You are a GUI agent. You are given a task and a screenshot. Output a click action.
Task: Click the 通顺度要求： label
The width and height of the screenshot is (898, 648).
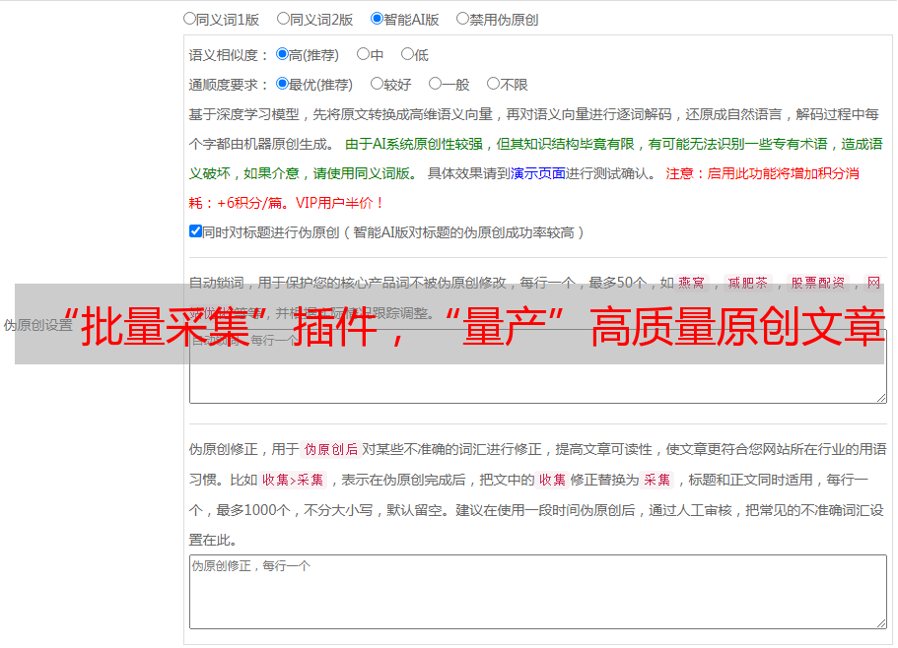[229, 85]
